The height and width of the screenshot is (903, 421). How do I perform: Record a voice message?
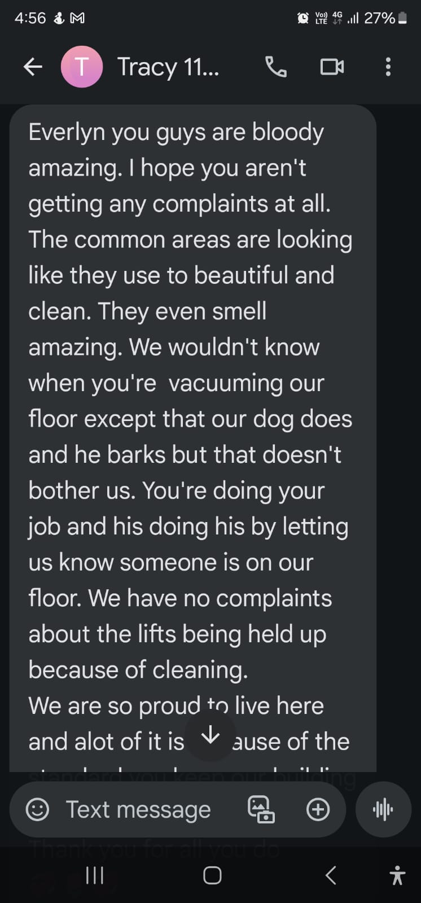(x=383, y=810)
